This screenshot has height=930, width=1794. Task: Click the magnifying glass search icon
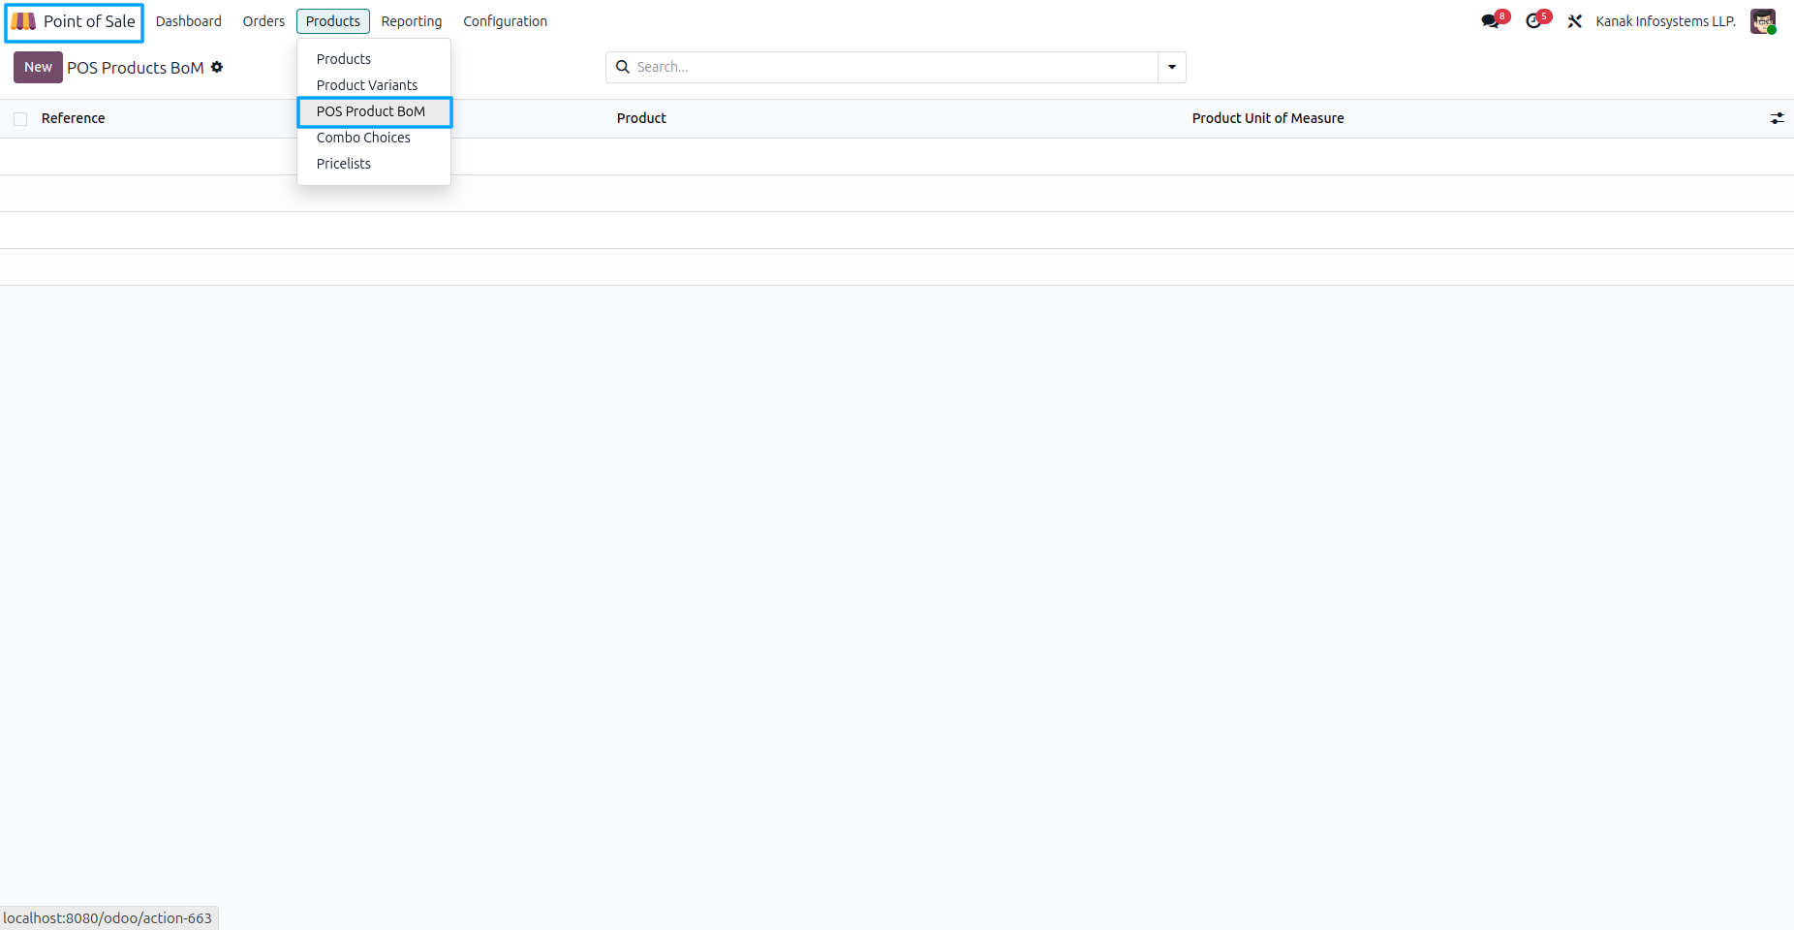(623, 67)
